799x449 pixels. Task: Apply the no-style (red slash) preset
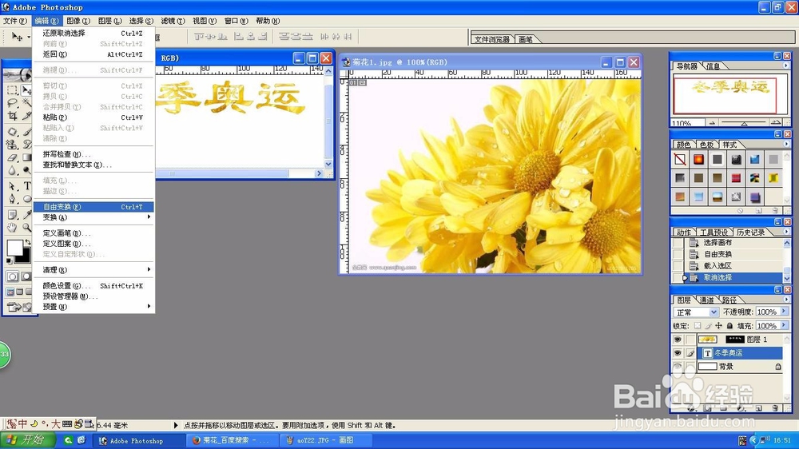pyautogui.click(x=680, y=160)
